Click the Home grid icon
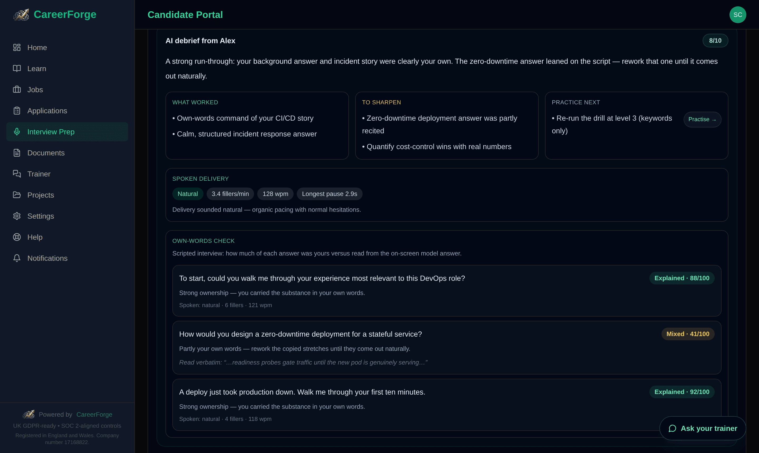Image resolution: width=759 pixels, height=453 pixels. point(17,47)
